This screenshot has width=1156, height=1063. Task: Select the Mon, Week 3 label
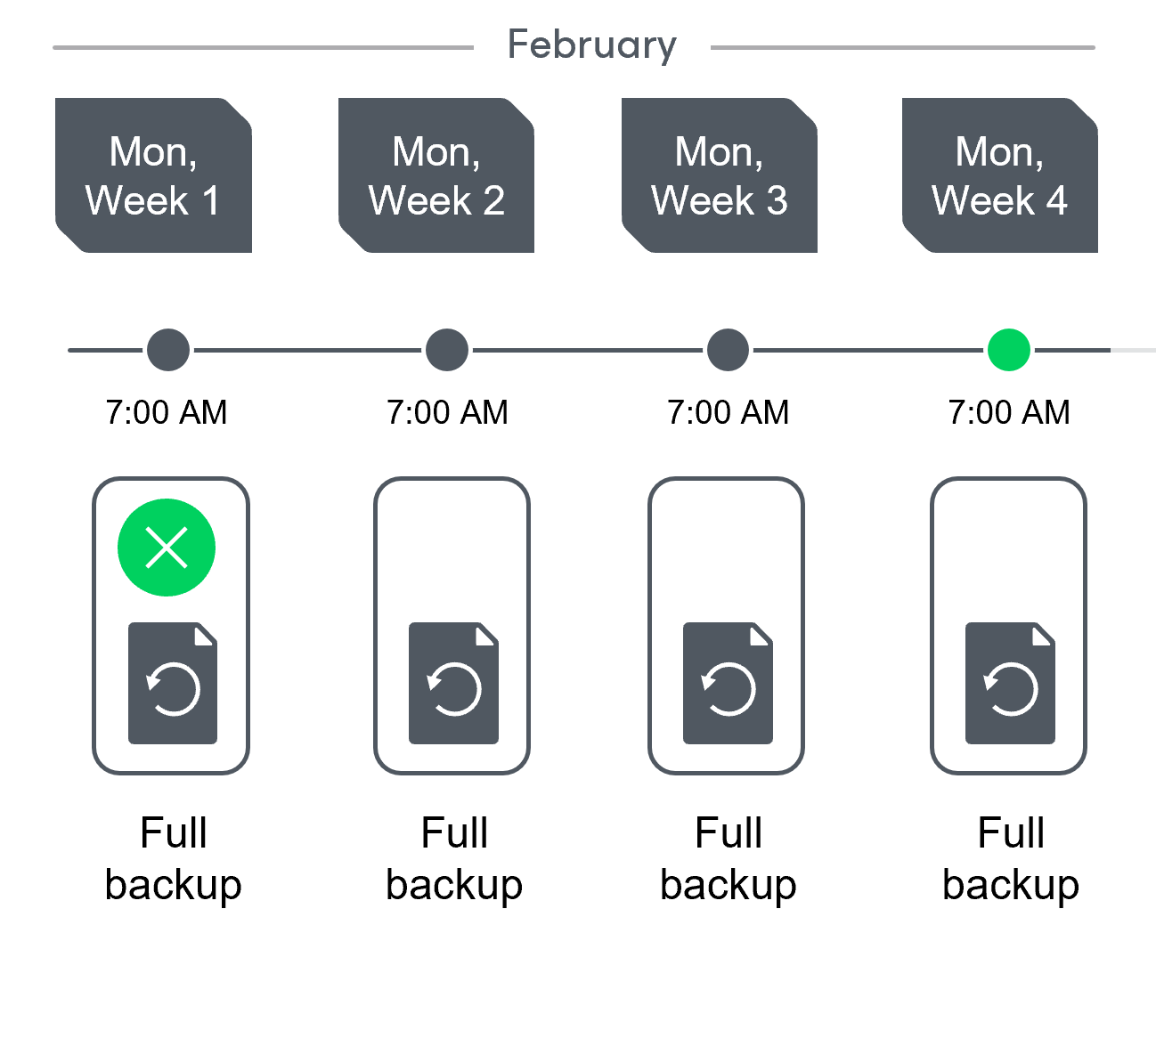pyautogui.click(x=720, y=175)
